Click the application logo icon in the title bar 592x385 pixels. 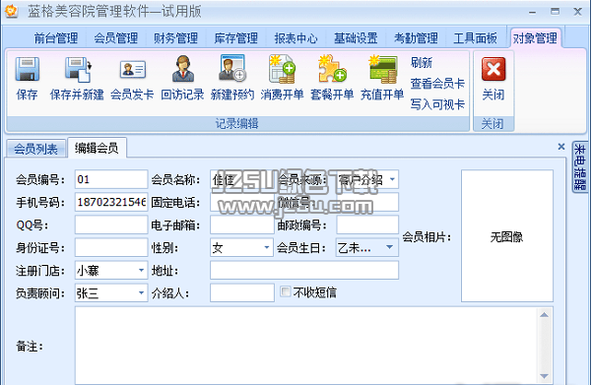tap(11, 12)
